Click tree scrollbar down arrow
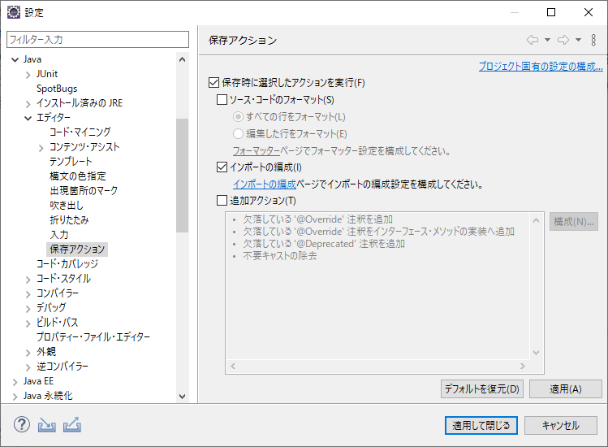Image resolution: width=608 pixels, height=447 pixels. pyautogui.click(x=183, y=397)
